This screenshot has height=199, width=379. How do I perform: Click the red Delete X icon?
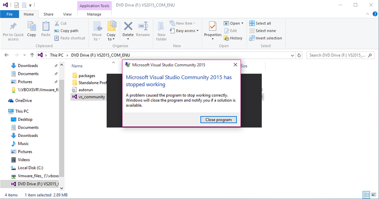point(128,26)
